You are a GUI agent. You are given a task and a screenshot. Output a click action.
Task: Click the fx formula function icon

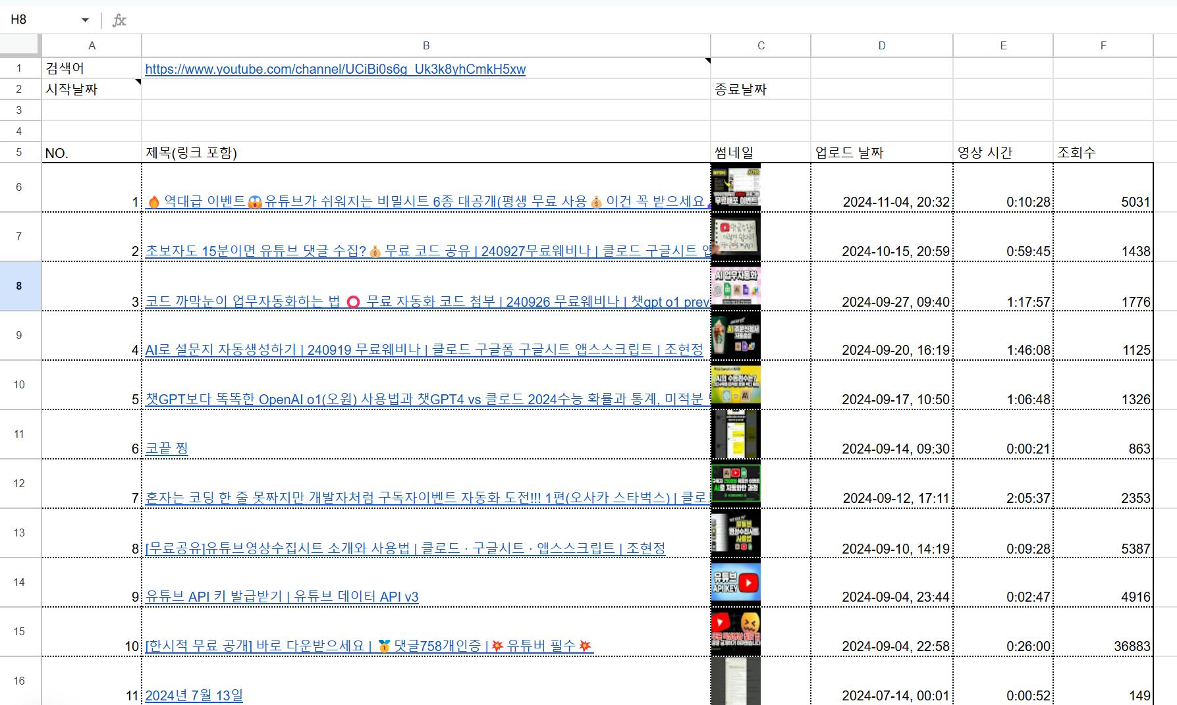pyautogui.click(x=119, y=20)
